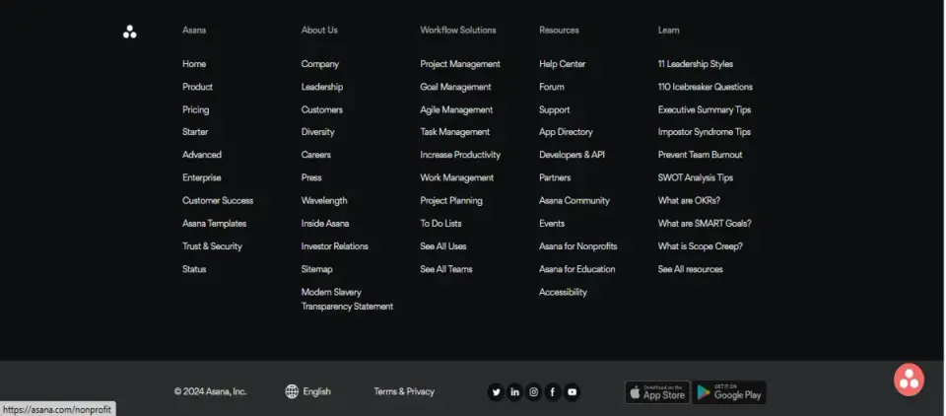946x416 pixels.
Task: Open the Help Center link
Action: point(563,64)
